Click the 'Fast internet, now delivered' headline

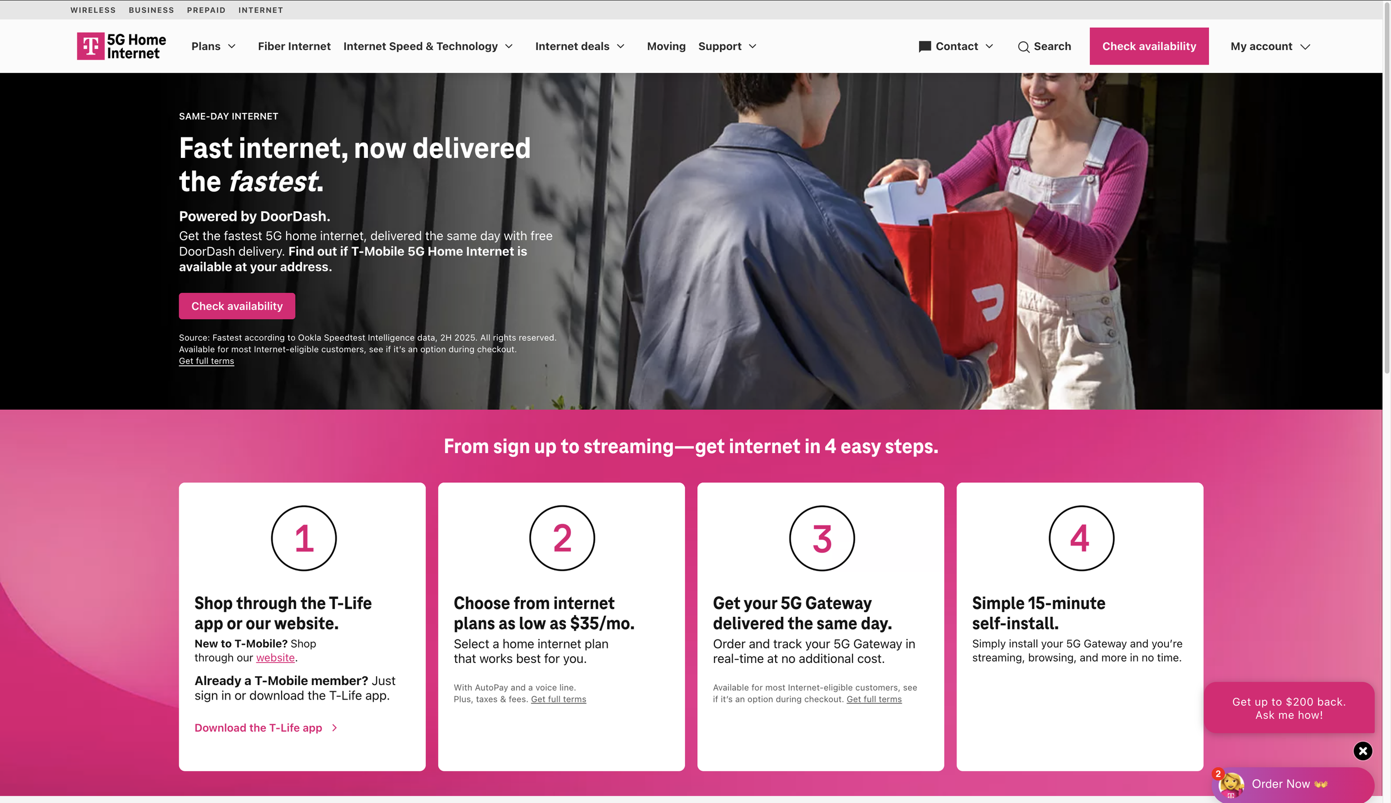(x=355, y=165)
